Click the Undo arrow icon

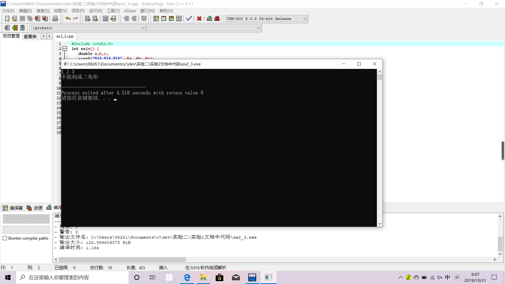click(x=68, y=19)
